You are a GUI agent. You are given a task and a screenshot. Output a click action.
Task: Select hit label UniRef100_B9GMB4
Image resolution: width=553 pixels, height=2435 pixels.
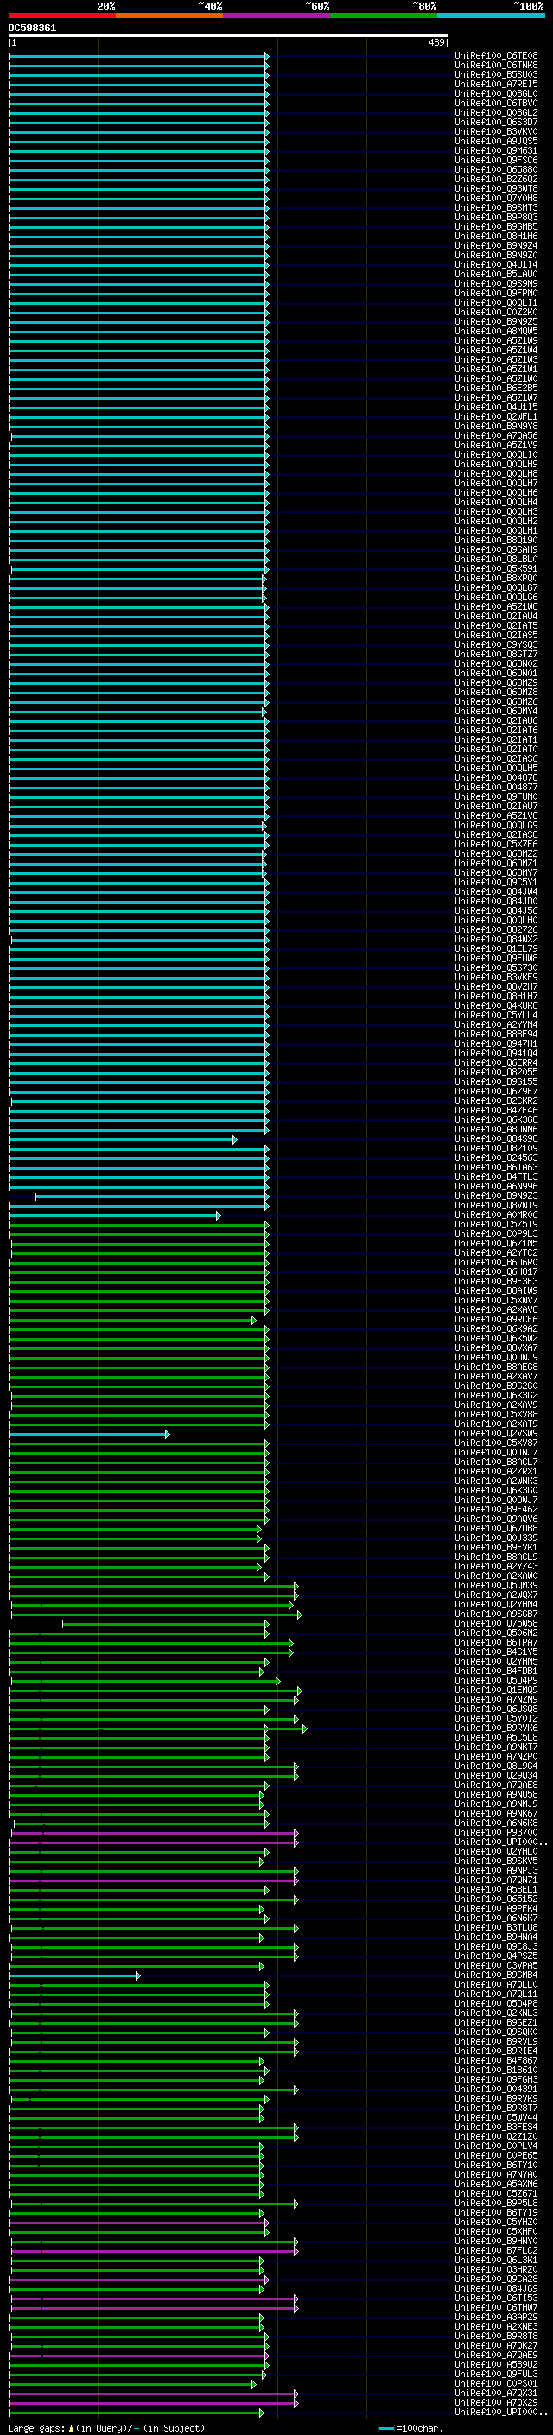pos(496,1975)
